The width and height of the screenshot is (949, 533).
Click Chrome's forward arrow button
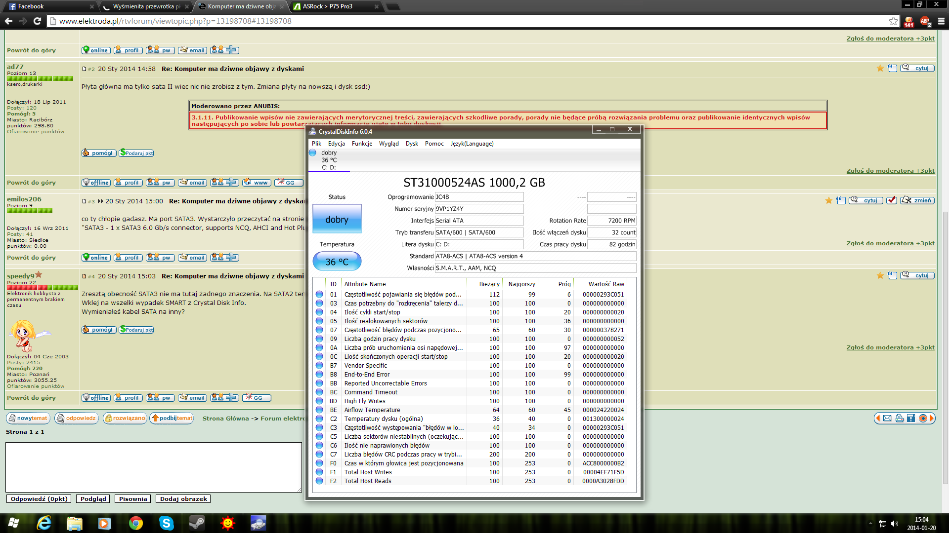click(23, 21)
